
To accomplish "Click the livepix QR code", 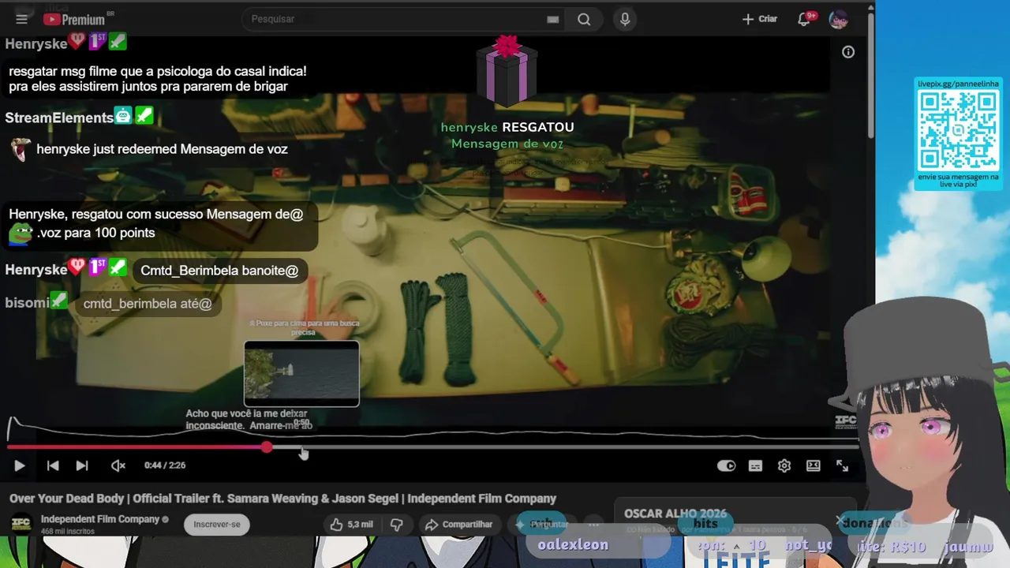I will coord(959,130).
